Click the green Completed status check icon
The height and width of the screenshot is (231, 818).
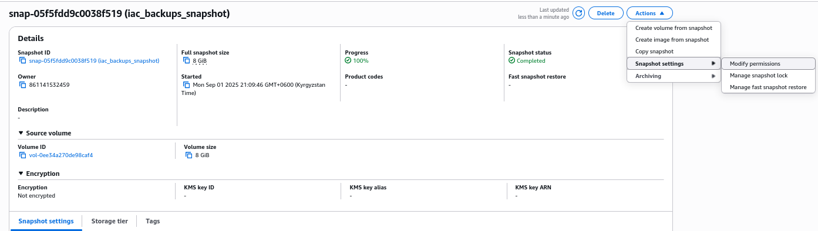point(511,60)
